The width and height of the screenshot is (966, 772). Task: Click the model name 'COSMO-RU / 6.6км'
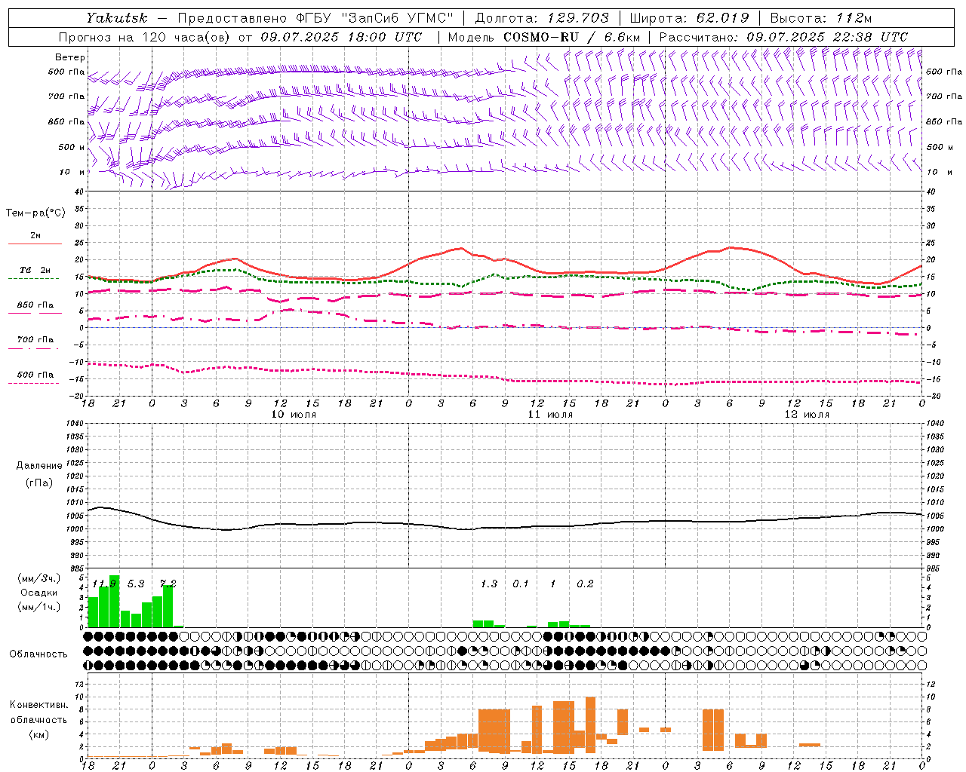pos(571,37)
